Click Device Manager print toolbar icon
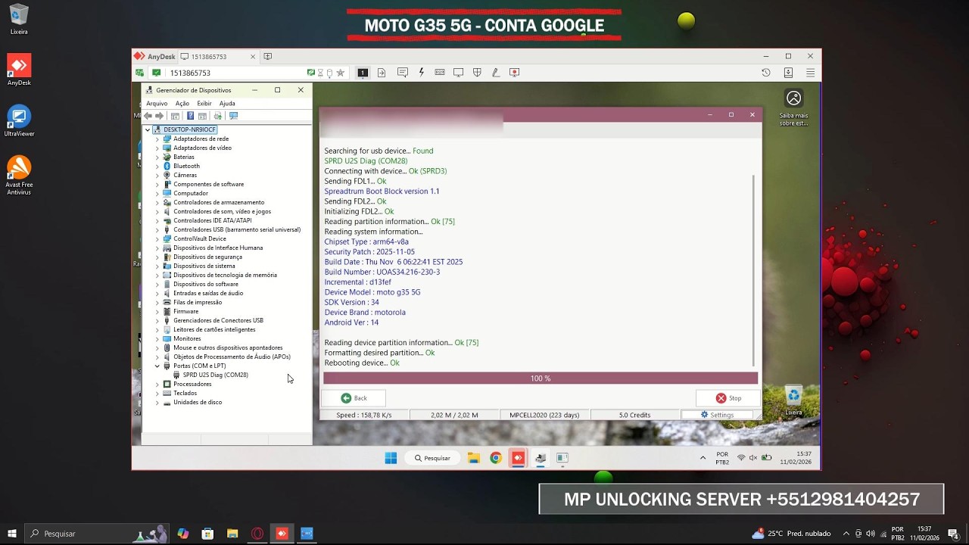Image resolution: width=969 pixels, height=545 pixels. click(217, 116)
